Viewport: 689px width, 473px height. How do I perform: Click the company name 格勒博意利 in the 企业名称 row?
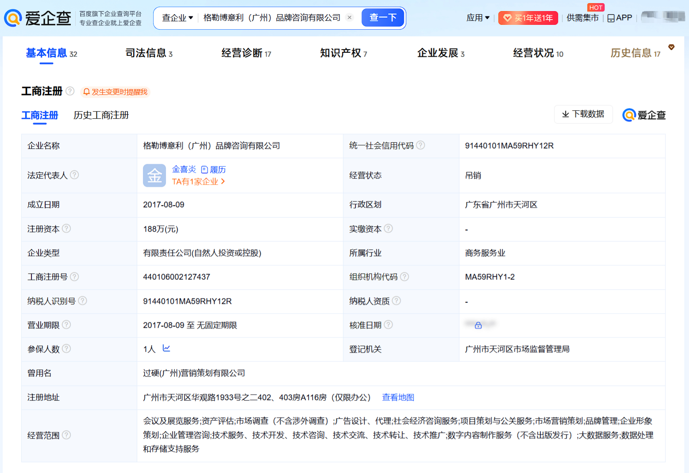point(212,146)
